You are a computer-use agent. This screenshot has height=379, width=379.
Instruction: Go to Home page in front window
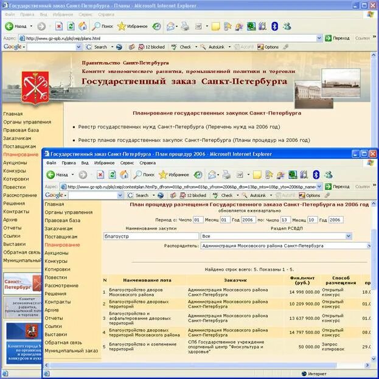click(124, 175)
